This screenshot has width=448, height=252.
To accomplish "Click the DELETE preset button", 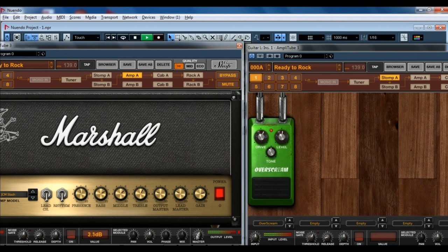I will [x=163, y=65].
